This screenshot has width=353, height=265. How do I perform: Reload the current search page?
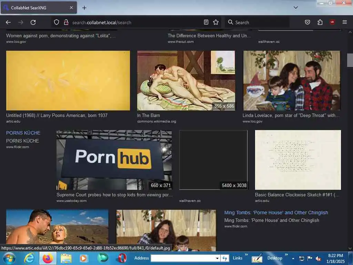pos(33,22)
